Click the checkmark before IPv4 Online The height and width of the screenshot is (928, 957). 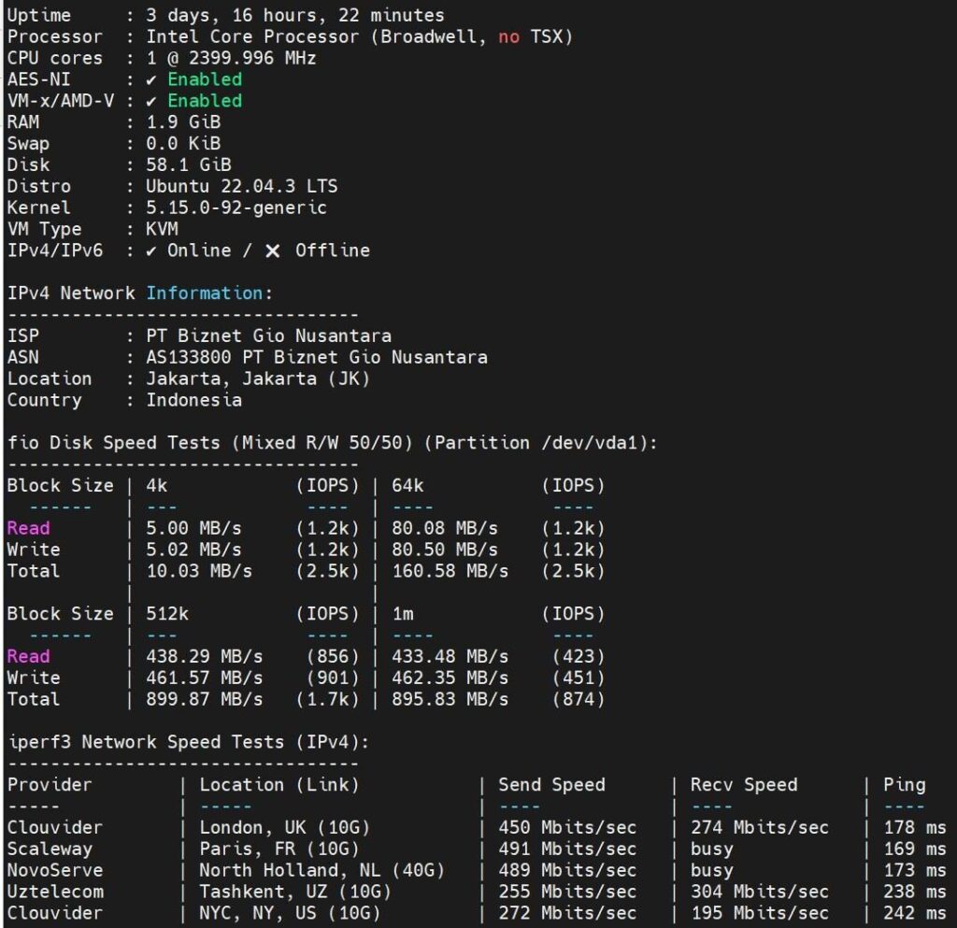coord(151,250)
